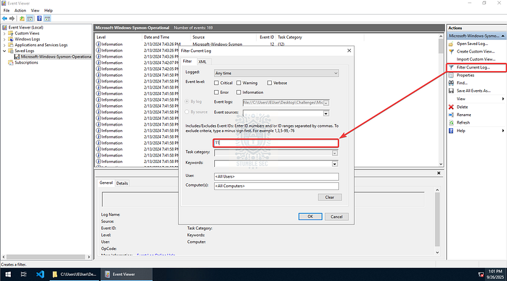Cancel the Filter Current Log dialog
Viewport: 507px width, 281px height.
point(337,216)
